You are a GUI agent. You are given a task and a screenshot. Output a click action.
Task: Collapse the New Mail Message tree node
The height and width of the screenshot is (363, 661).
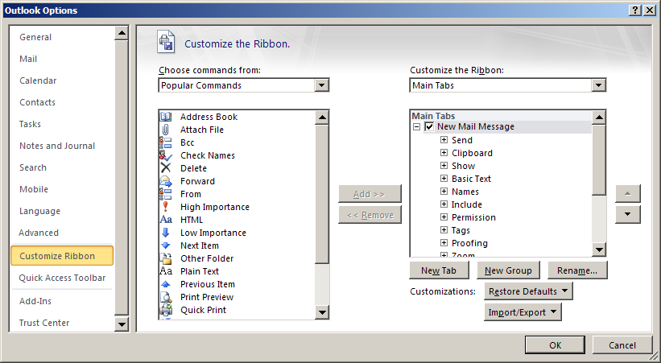(x=417, y=126)
